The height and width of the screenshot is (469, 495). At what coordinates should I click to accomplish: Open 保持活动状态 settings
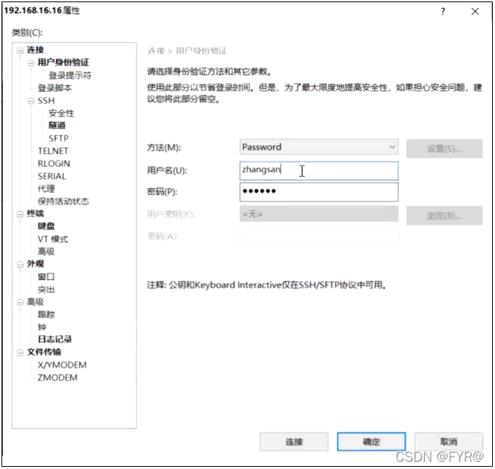click(x=63, y=202)
